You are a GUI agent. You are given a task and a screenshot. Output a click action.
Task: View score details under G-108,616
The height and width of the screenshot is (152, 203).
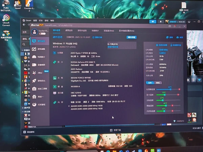coord(113,47)
